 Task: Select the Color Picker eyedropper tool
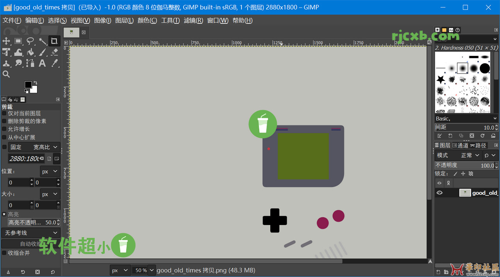pos(54,63)
